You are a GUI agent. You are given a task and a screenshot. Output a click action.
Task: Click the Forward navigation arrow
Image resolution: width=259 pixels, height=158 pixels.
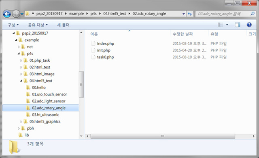16,14
